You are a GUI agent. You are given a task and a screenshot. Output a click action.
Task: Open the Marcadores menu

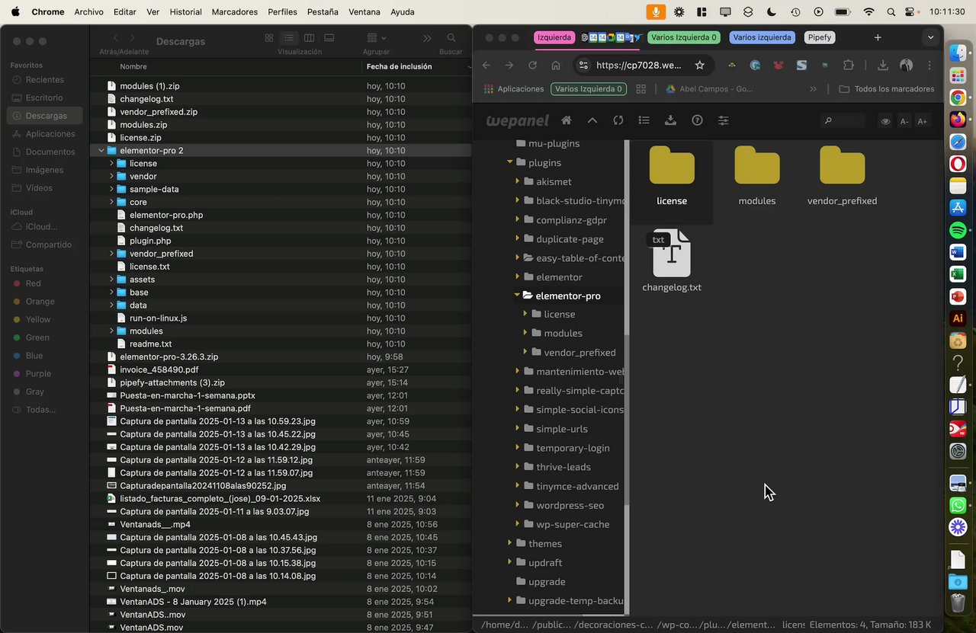[x=235, y=12]
